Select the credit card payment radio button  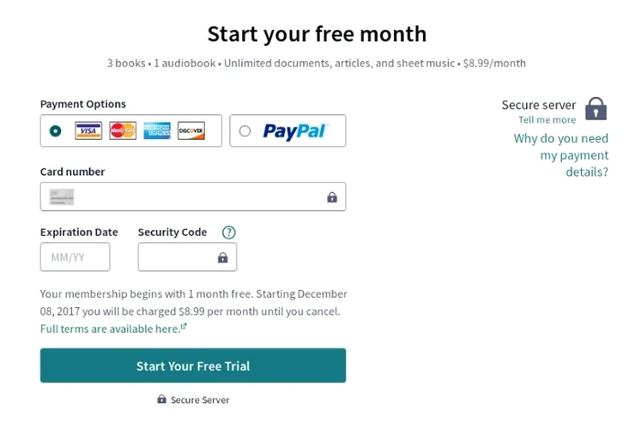[55, 131]
